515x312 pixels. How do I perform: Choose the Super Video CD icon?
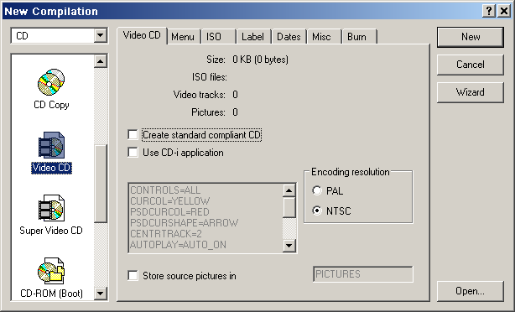click(x=51, y=208)
